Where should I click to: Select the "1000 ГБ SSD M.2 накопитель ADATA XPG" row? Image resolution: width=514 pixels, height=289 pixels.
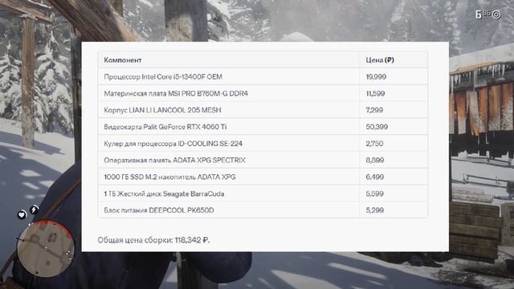click(263, 177)
